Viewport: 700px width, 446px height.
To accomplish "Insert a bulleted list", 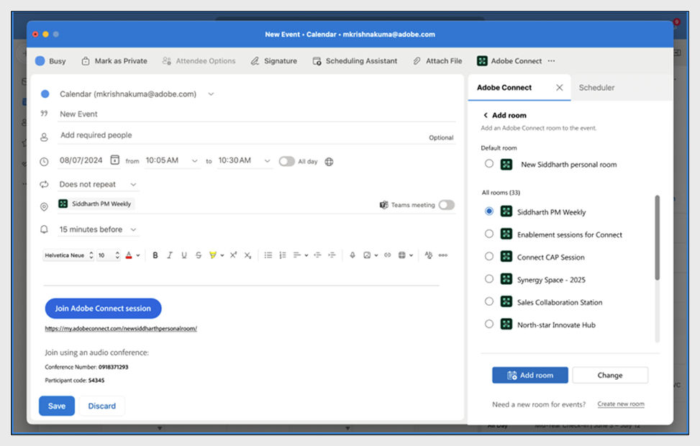I will point(268,255).
